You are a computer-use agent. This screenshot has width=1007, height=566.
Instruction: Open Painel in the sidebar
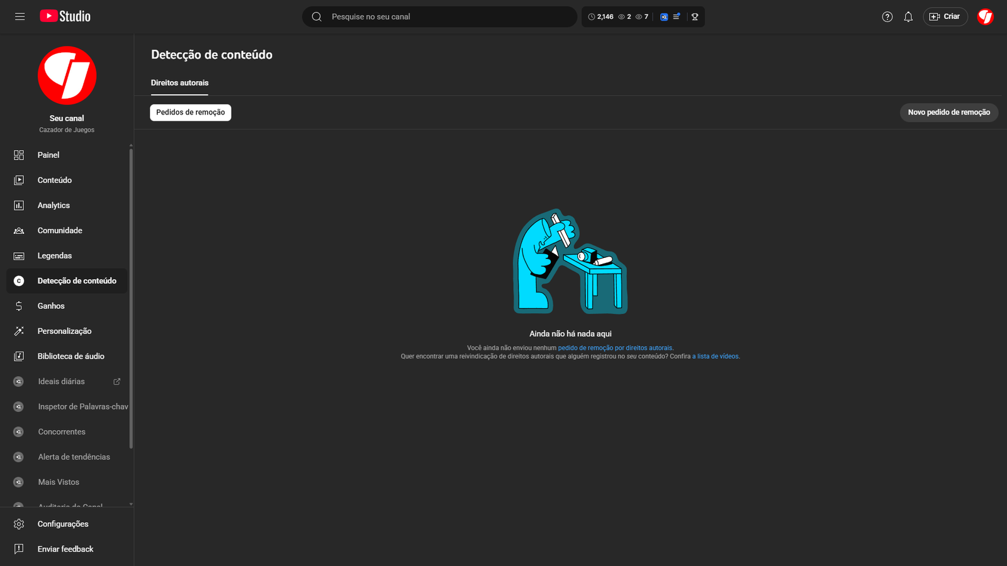[x=67, y=155]
